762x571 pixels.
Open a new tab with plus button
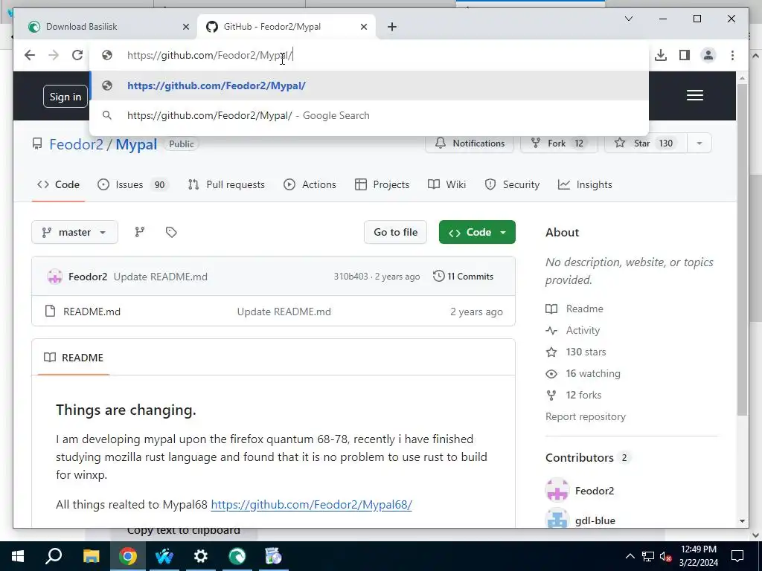click(392, 27)
